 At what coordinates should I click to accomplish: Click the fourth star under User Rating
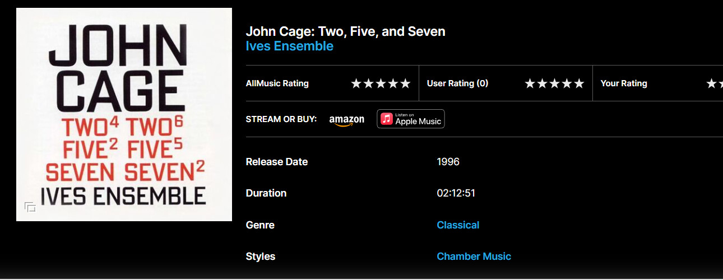click(x=567, y=83)
